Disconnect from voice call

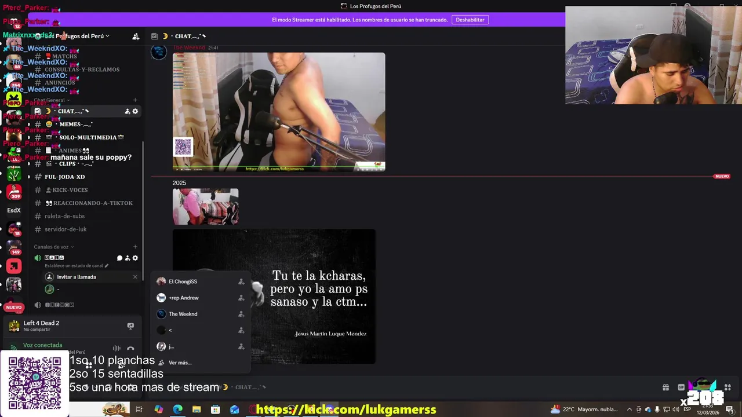point(130,349)
